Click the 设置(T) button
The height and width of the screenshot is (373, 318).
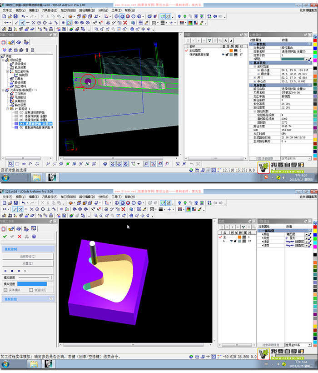click(x=28, y=263)
